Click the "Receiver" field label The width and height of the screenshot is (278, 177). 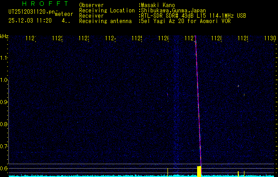91,16
